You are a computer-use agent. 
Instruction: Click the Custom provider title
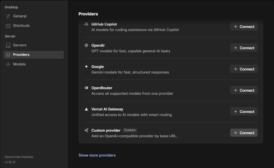click(x=106, y=130)
